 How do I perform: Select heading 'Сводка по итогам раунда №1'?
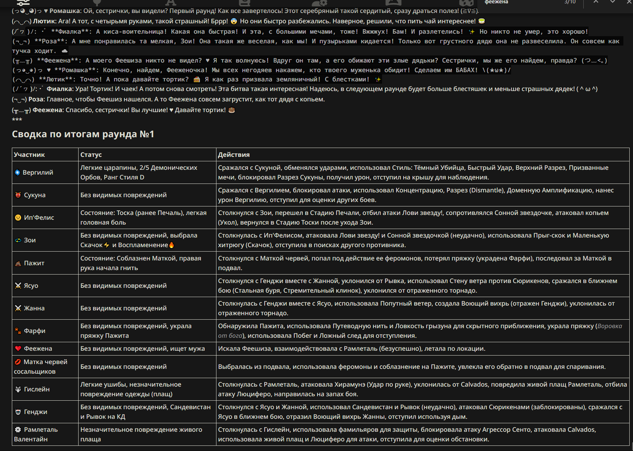tap(83, 134)
